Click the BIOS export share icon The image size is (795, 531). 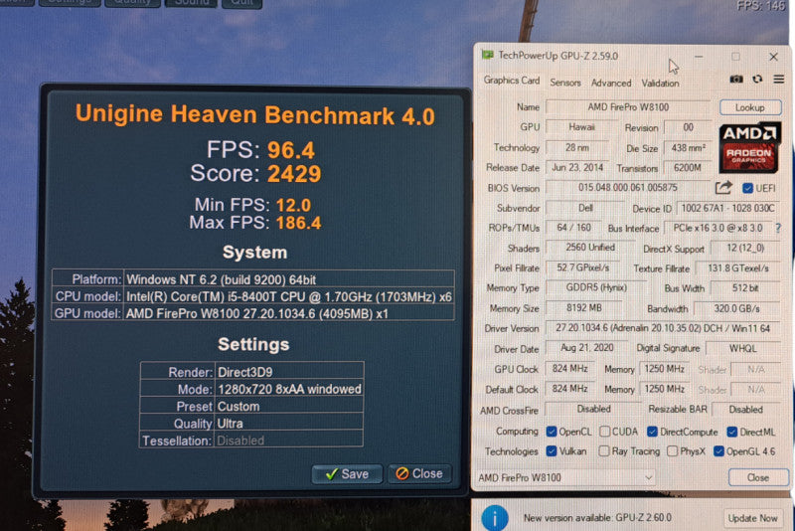pyautogui.click(x=723, y=188)
